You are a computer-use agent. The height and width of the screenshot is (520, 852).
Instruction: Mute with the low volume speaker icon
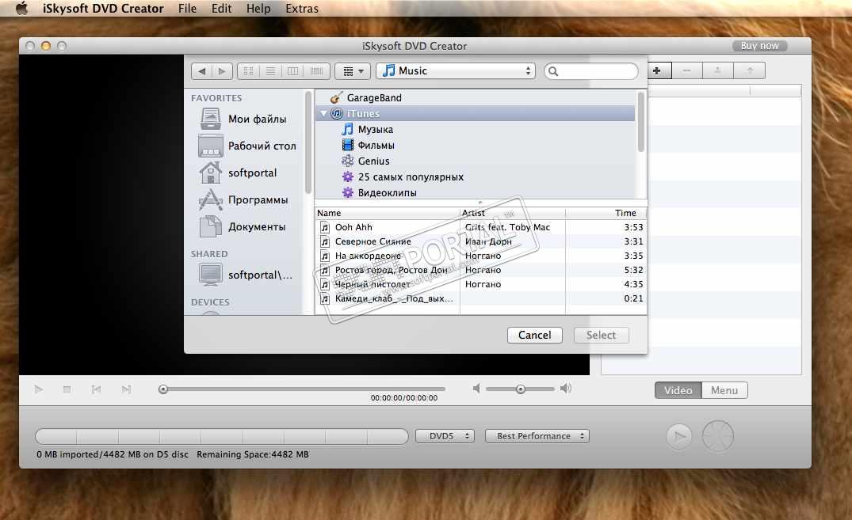(x=476, y=389)
